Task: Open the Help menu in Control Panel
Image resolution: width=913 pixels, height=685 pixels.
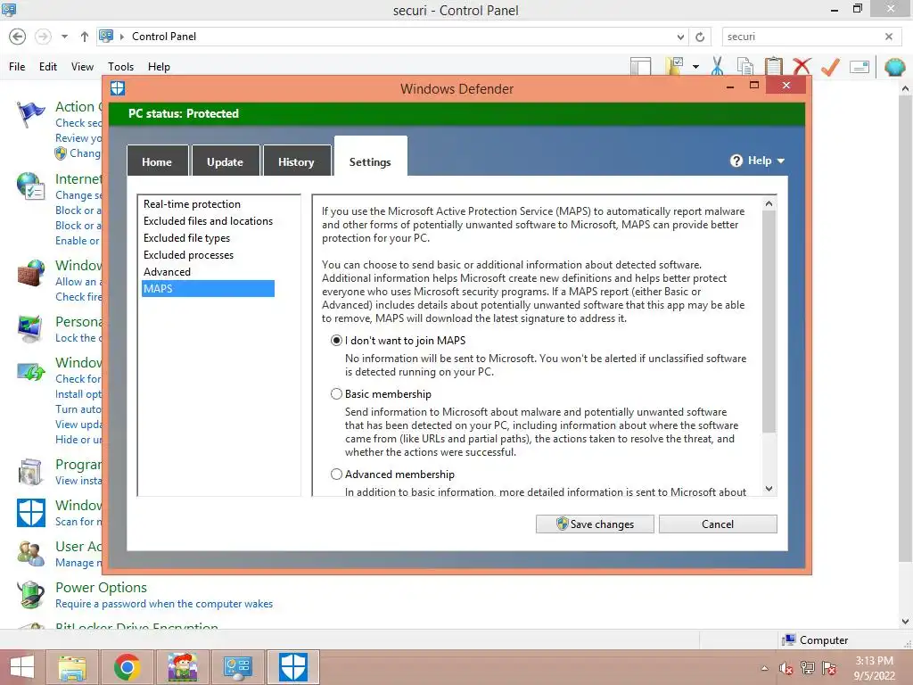Action: (x=159, y=66)
